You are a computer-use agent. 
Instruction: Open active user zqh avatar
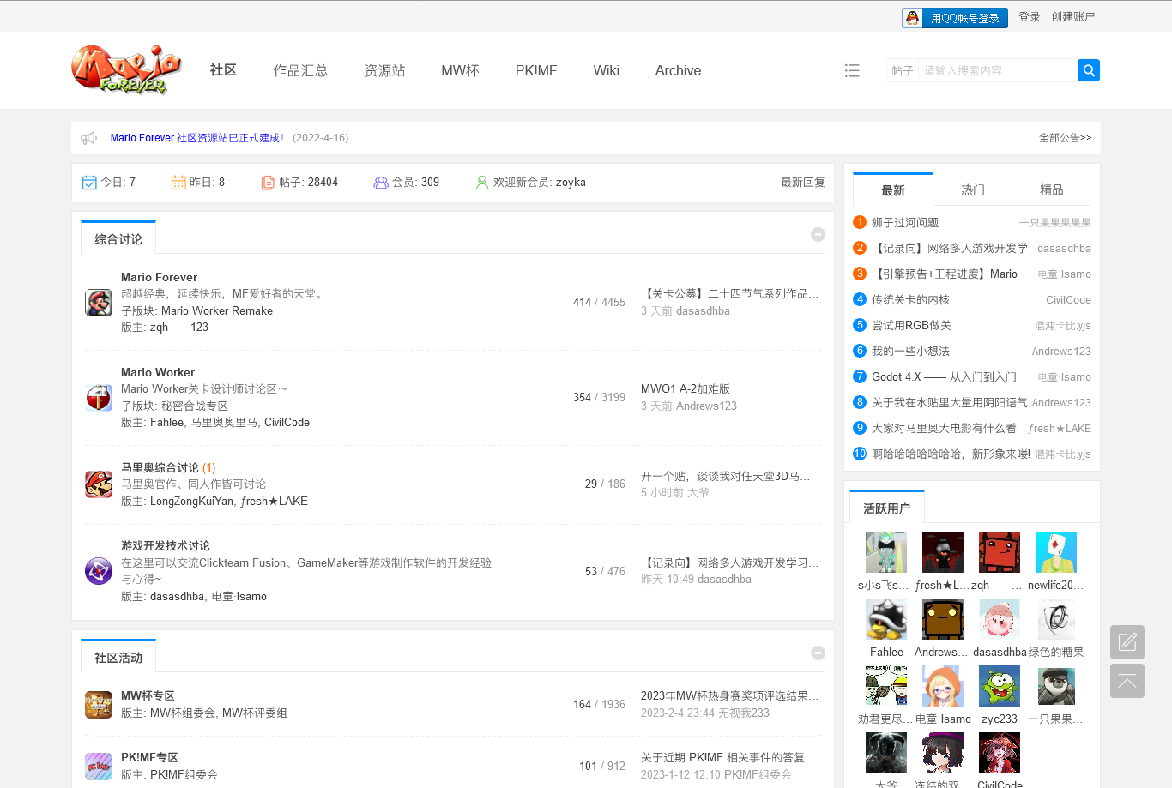[1000, 552]
